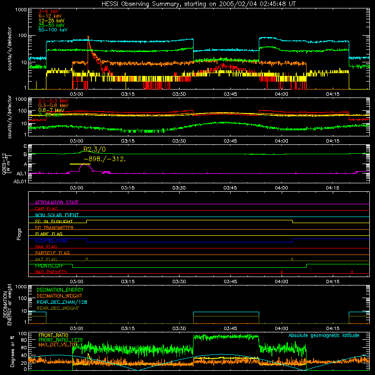
Task: Select the 3-6 keV legend label
Action: pos(49,11)
